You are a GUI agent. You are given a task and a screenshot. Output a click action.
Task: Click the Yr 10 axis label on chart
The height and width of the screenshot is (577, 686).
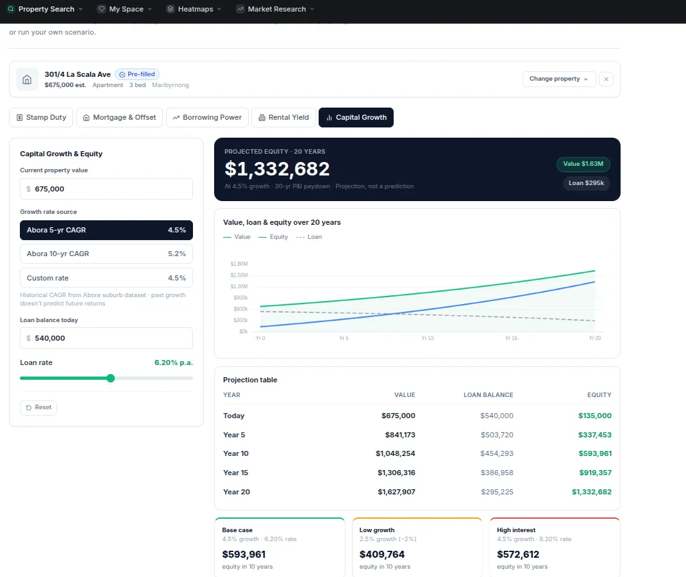click(428, 338)
